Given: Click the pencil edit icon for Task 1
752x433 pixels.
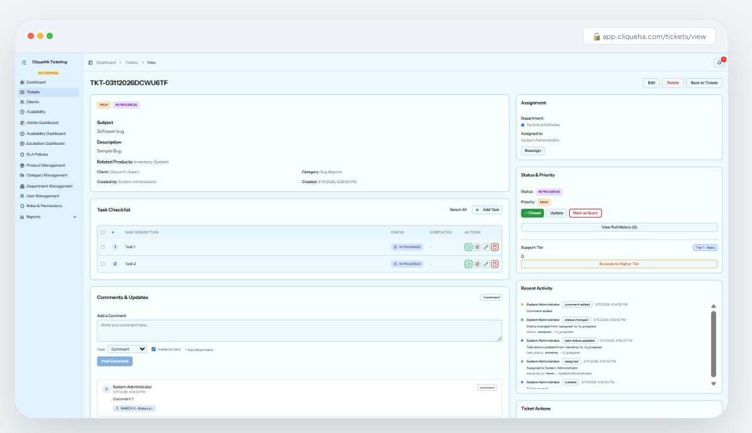Looking at the screenshot, I should (486, 247).
